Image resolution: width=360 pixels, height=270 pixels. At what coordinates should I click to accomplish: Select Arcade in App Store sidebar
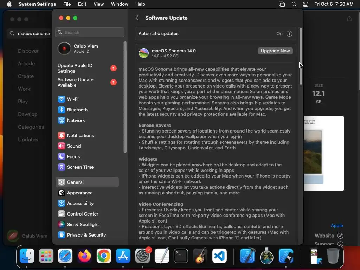point(26,64)
